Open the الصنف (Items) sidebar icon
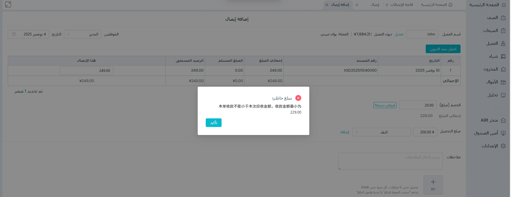 click(x=503, y=18)
